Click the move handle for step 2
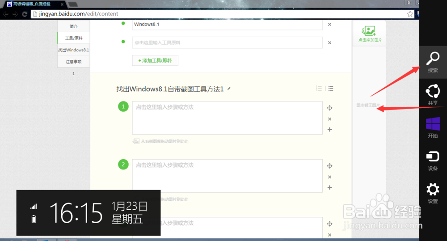The image size is (447, 241). click(x=329, y=166)
